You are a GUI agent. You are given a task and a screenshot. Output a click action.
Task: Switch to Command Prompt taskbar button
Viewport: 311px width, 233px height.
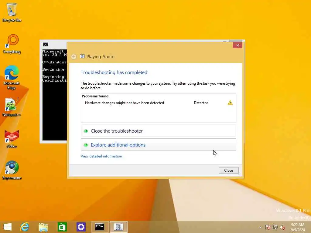click(100, 227)
